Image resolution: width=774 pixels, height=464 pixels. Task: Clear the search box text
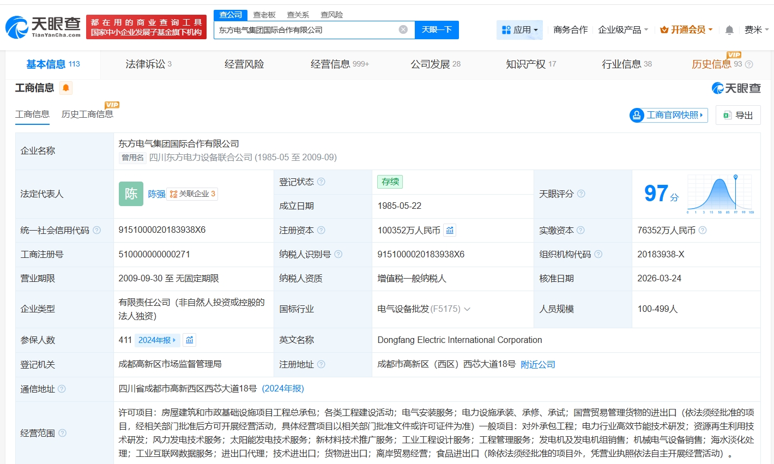(403, 29)
